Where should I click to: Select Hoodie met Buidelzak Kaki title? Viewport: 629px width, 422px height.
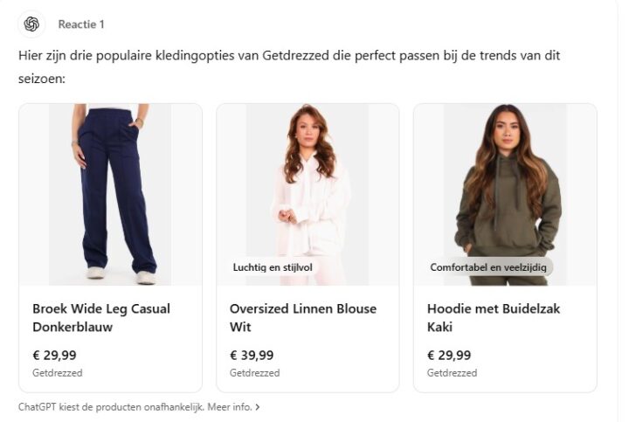494,318
